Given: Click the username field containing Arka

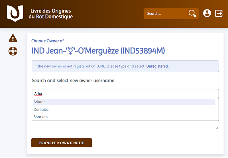Looking at the screenshot, I should pos(125,93).
